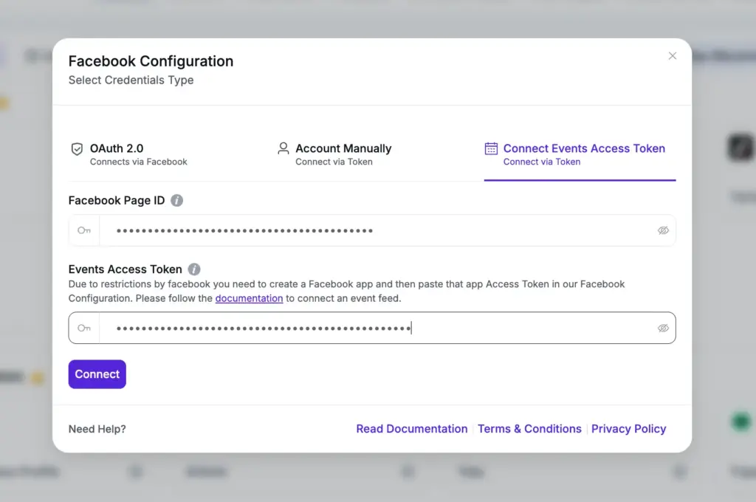The image size is (756, 502).
Task: Click the info icon beside Events Access Token
Action: [x=194, y=269]
